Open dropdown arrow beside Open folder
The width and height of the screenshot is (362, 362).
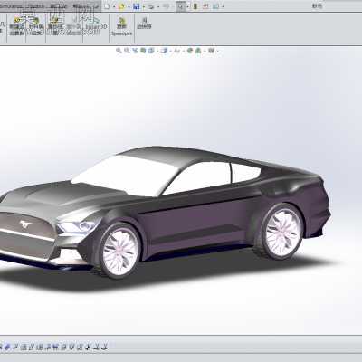point(129,6)
